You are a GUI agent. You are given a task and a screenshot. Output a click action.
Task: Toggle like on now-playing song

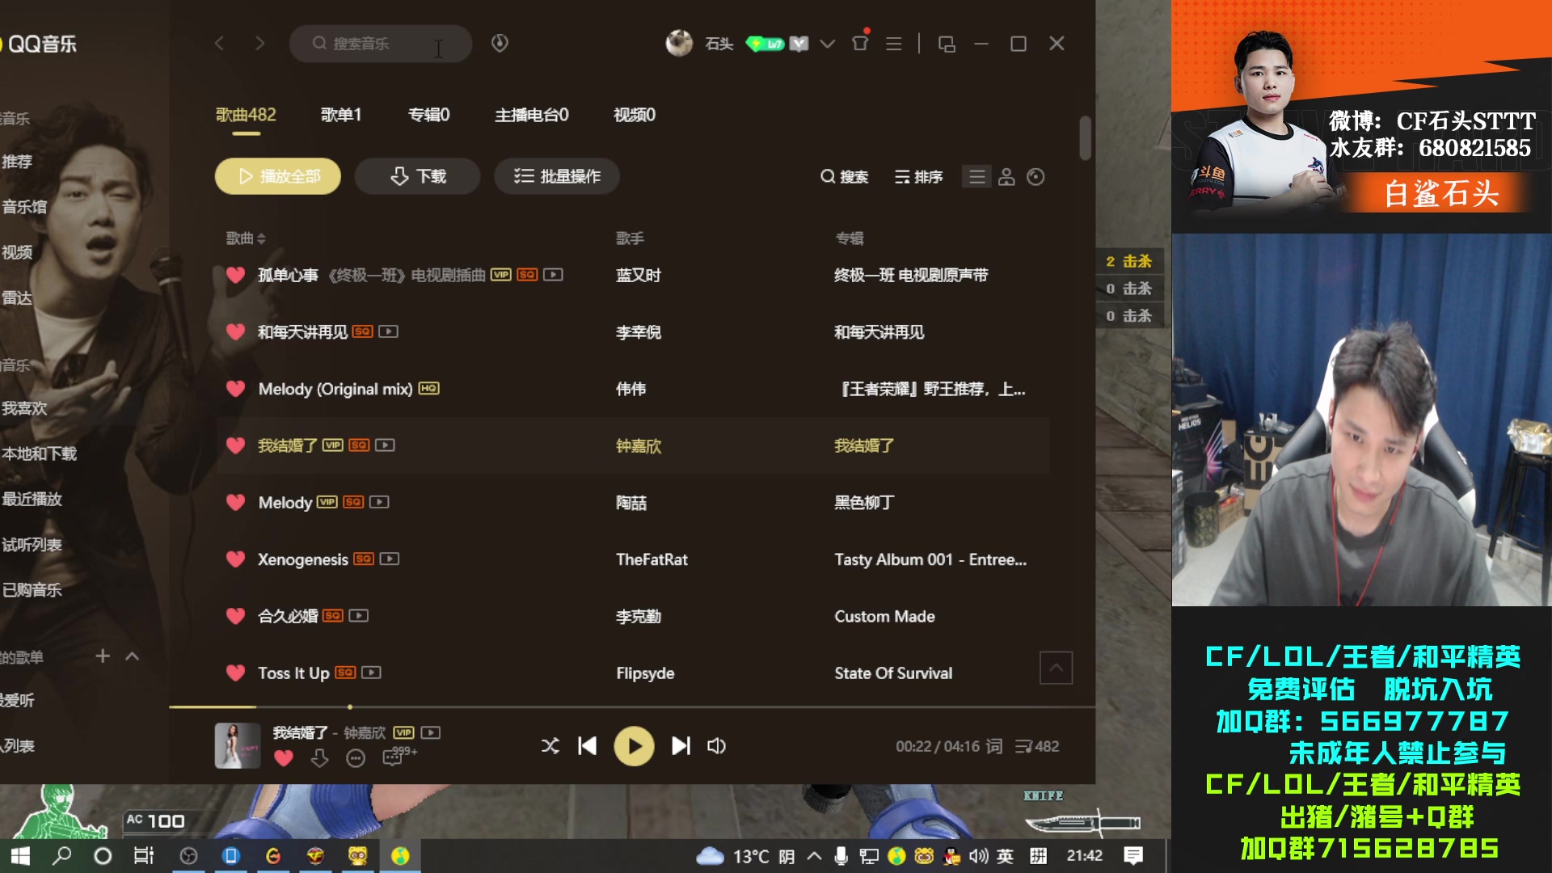click(x=284, y=758)
